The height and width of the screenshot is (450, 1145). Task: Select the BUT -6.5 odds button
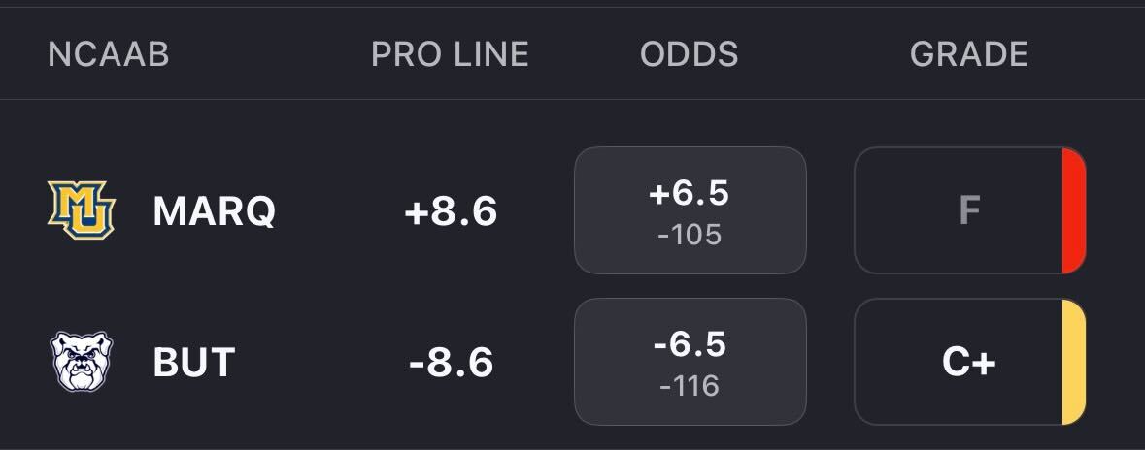690,362
